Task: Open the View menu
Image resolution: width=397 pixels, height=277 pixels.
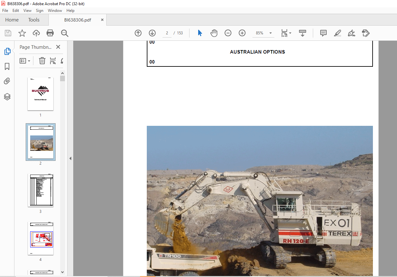Action: (x=28, y=11)
